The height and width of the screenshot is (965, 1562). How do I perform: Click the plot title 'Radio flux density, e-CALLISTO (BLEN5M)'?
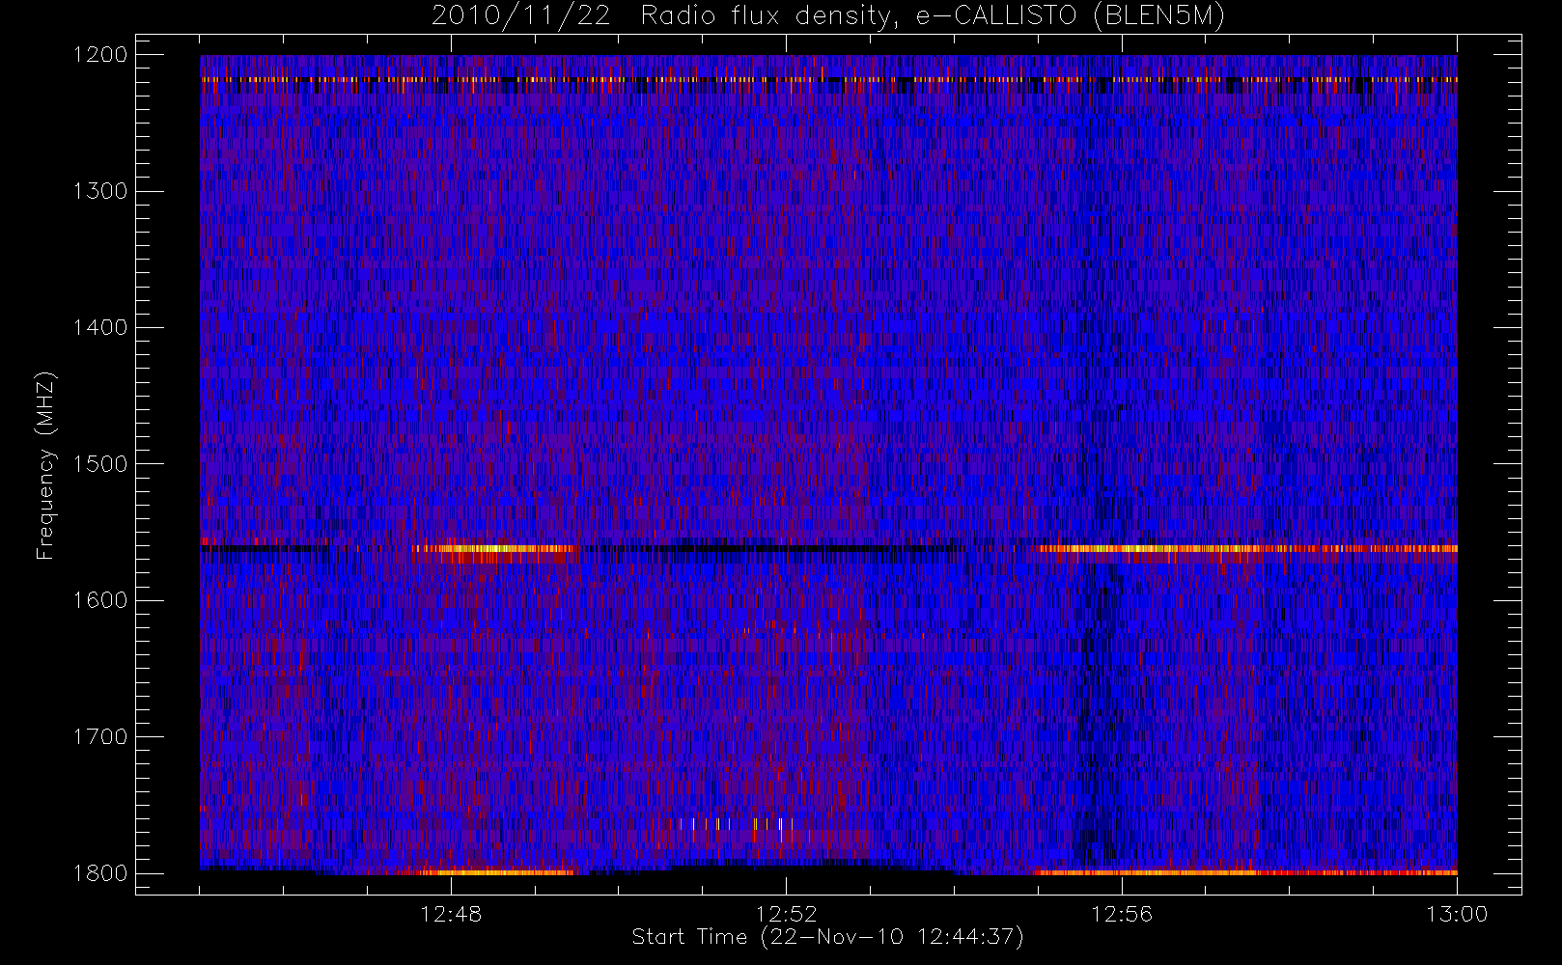[x=933, y=16]
